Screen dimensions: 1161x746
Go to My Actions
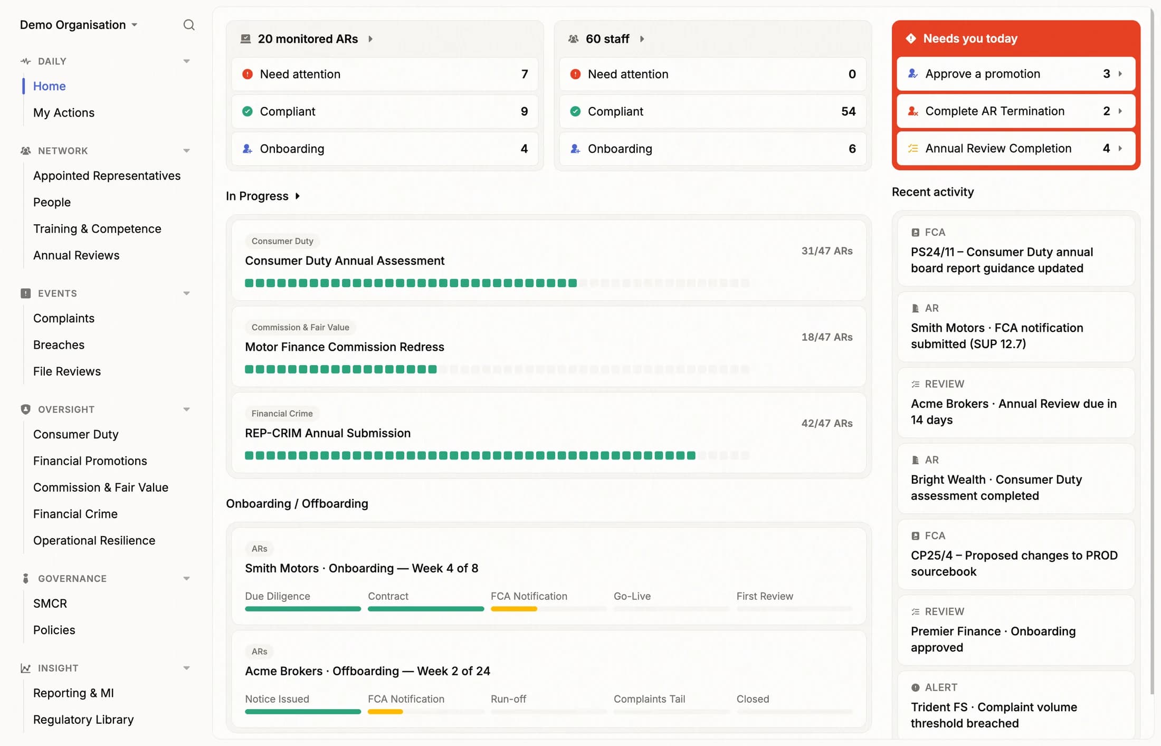[x=64, y=112]
